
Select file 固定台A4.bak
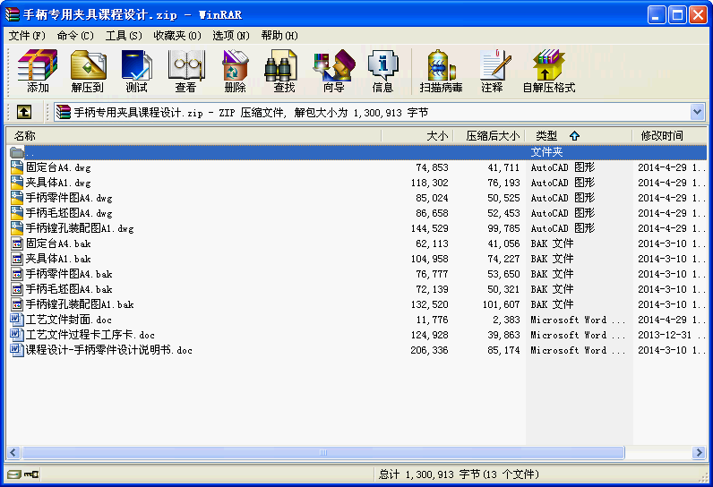point(58,243)
